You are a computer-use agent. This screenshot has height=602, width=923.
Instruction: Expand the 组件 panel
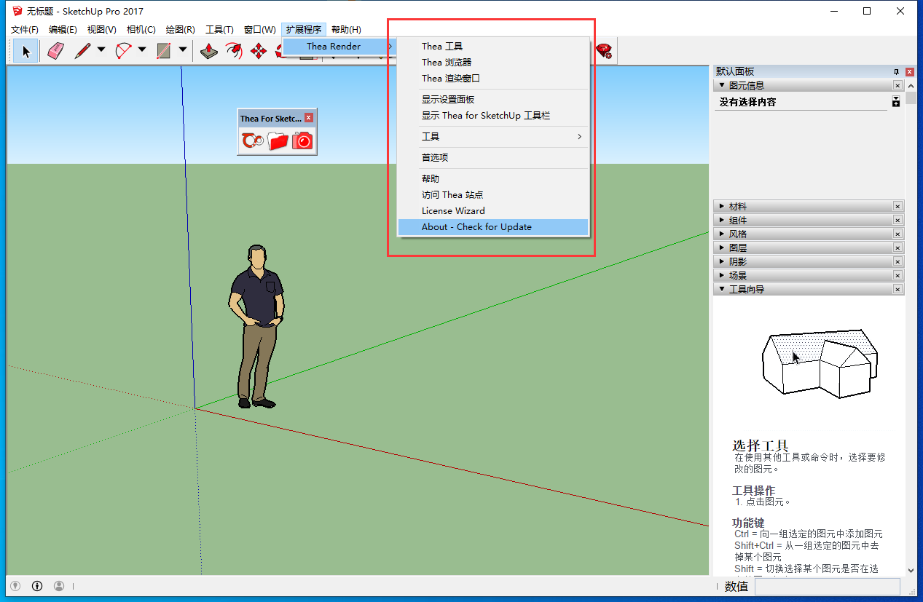click(722, 221)
